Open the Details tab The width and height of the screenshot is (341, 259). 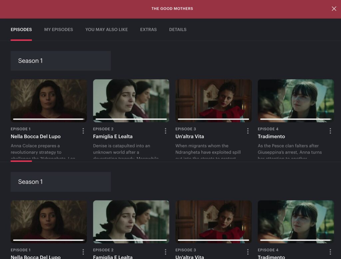(x=178, y=30)
